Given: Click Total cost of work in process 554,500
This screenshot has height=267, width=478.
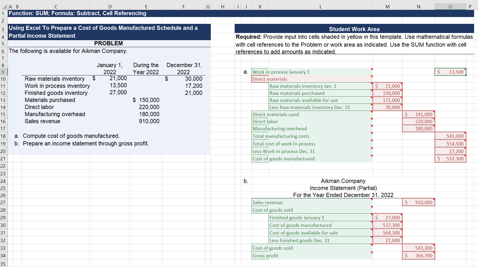Looking at the screenshot, I should (x=450, y=144).
